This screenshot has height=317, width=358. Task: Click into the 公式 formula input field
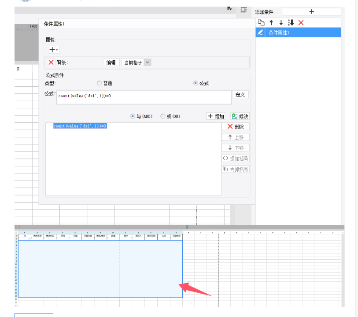coord(144,97)
